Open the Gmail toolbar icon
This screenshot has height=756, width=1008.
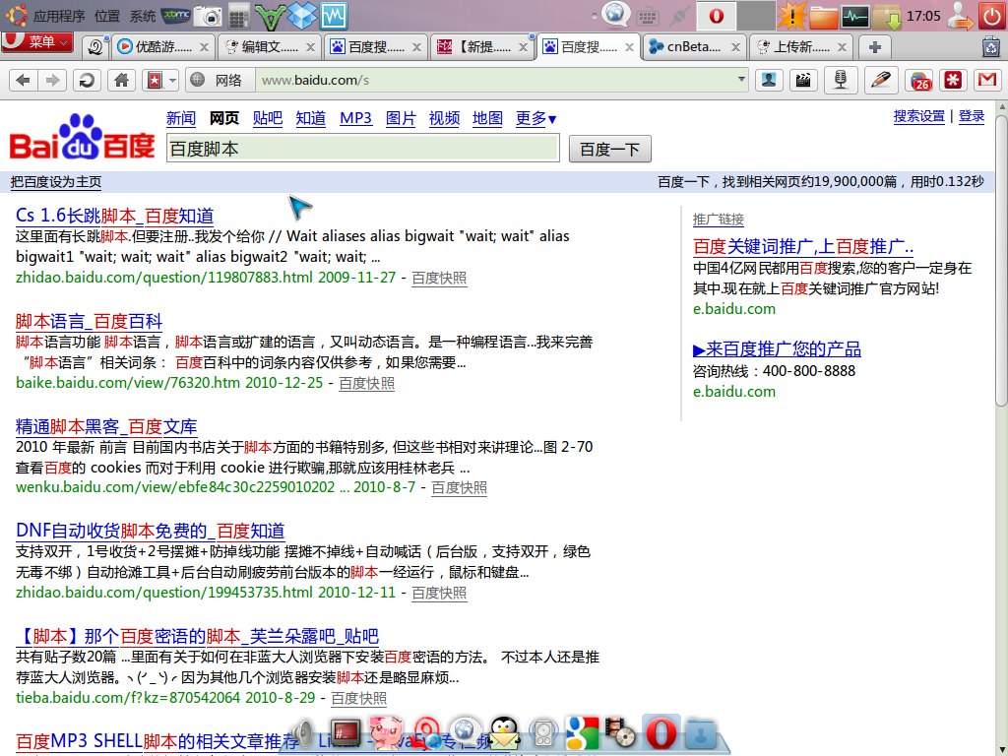985,81
